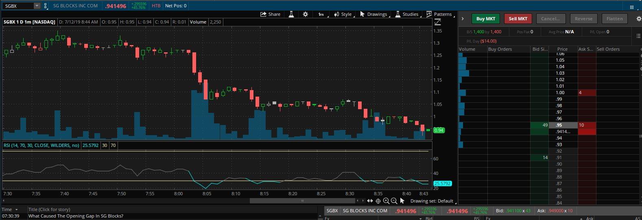Viewport: 642px width, 220px height.
Task: Select the Bid Size column header
Action: pos(539,49)
